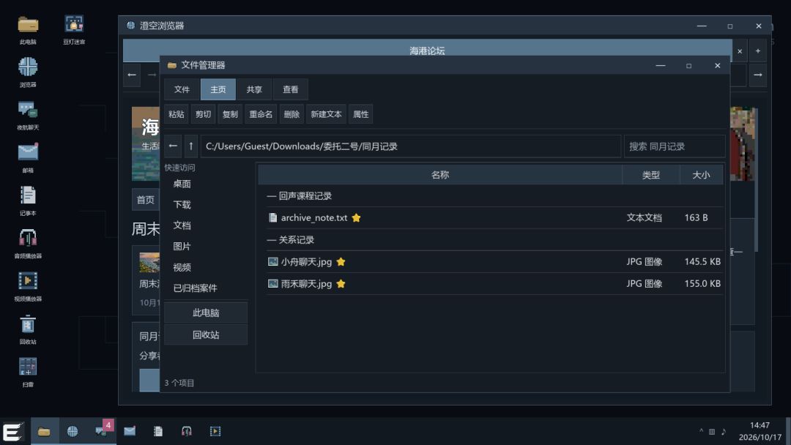The image size is (791, 445).
Task: Click the 剪切 button
Action: pos(204,114)
